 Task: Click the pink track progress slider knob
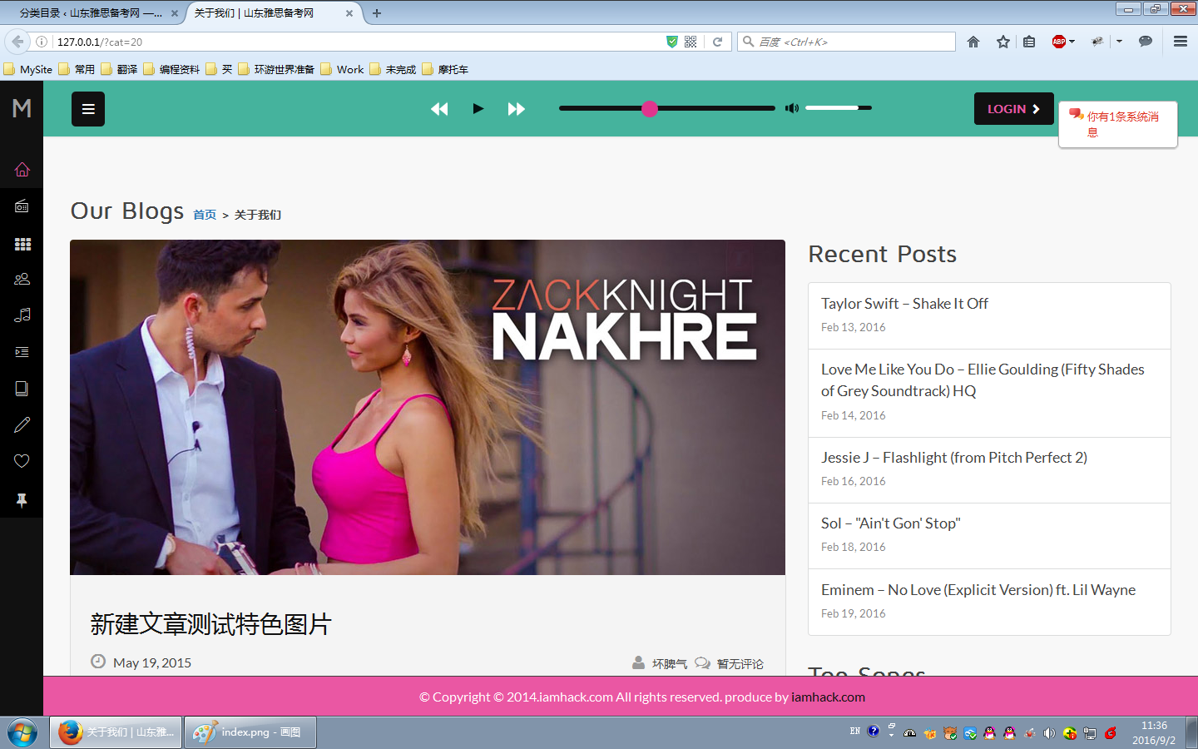click(x=650, y=108)
